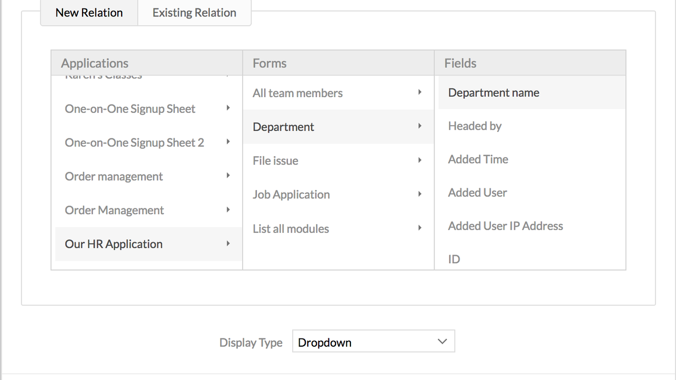Select the Added User field

(x=477, y=193)
